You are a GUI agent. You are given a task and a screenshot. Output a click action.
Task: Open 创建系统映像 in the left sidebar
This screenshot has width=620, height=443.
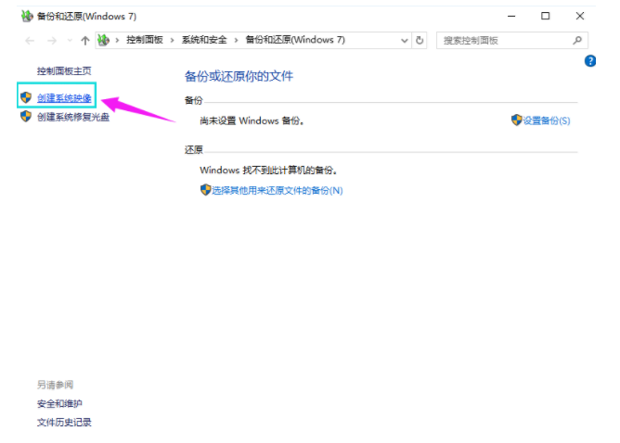(64, 97)
